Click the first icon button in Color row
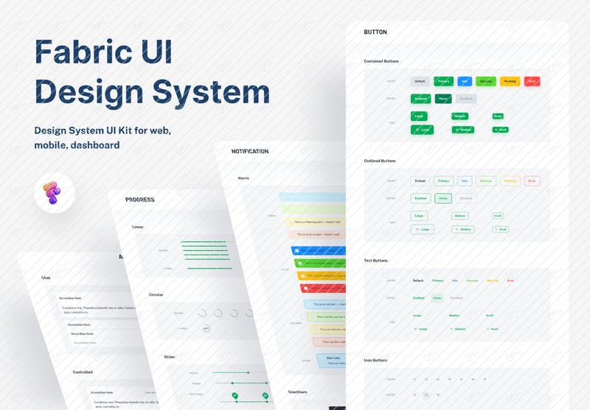Viewport: 590px width, 410px height. (414, 379)
